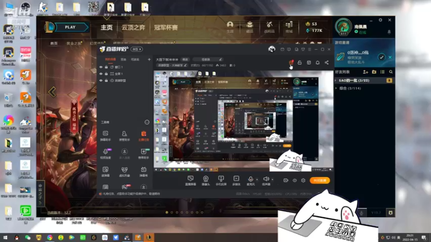Open the 房管助手 tool
The height and width of the screenshot is (242, 431).
pos(124,136)
